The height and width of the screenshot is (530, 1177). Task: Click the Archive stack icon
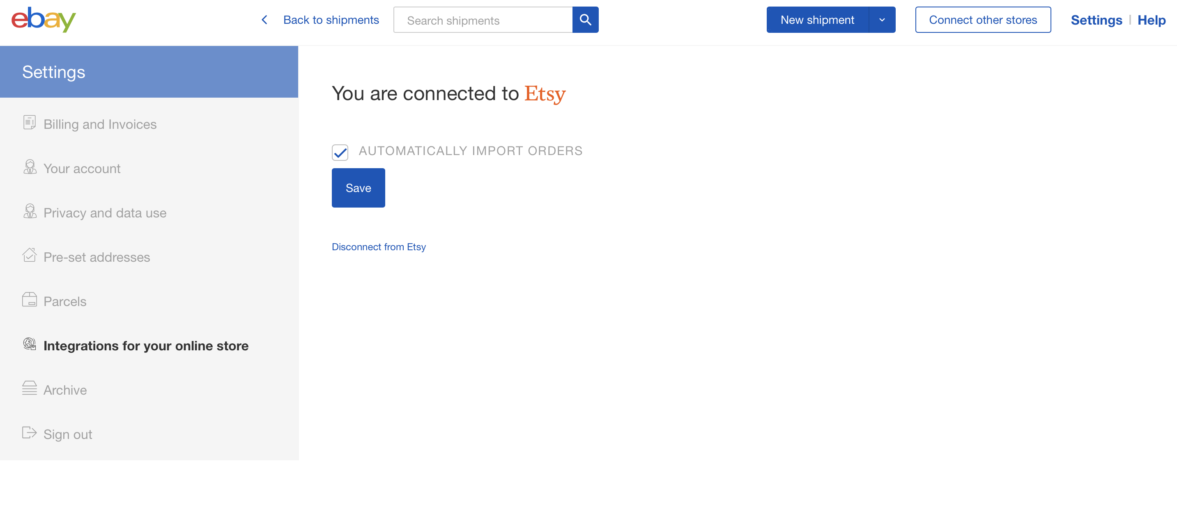click(30, 388)
